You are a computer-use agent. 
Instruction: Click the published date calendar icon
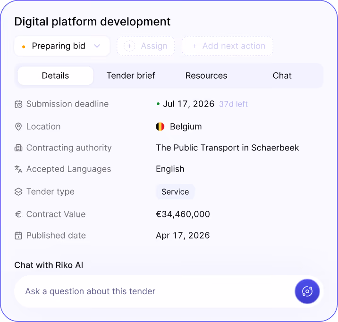click(18, 235)
